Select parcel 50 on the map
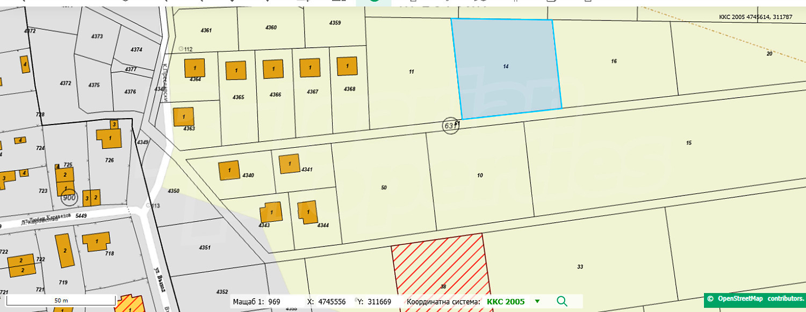Screen dimensions: 806x312 click(x=384, y=187)
